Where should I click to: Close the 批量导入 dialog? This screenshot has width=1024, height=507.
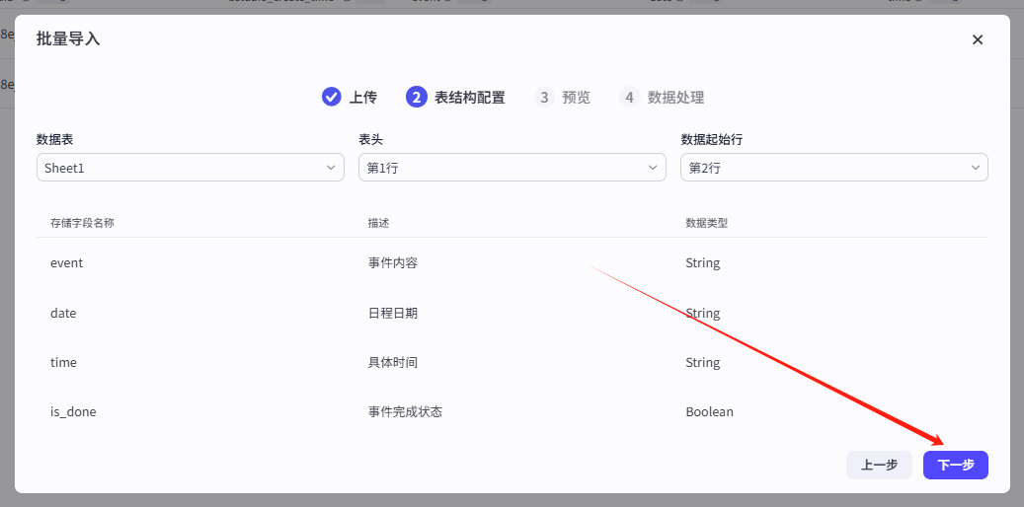[x=978, y=39]
